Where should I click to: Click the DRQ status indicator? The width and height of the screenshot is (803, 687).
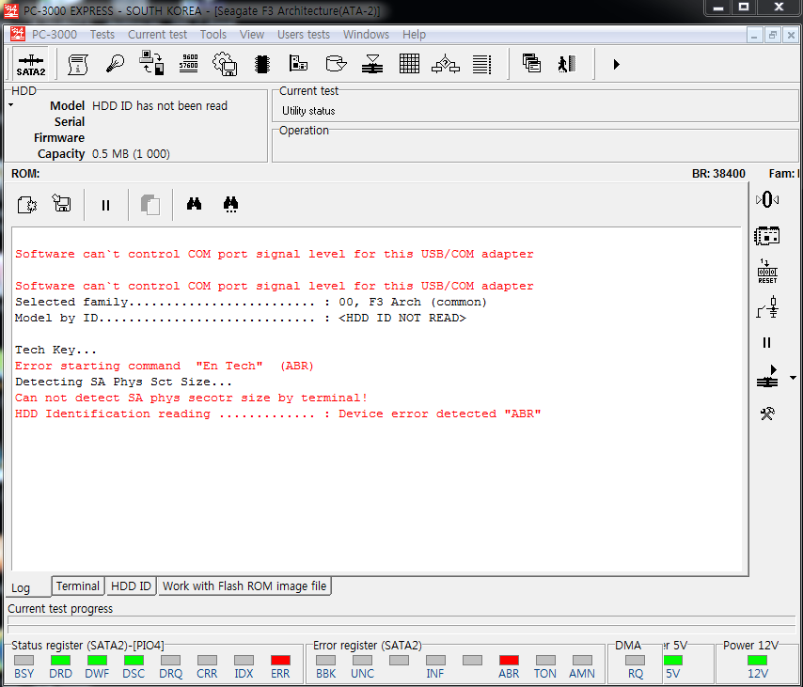[x=170, y=661]
